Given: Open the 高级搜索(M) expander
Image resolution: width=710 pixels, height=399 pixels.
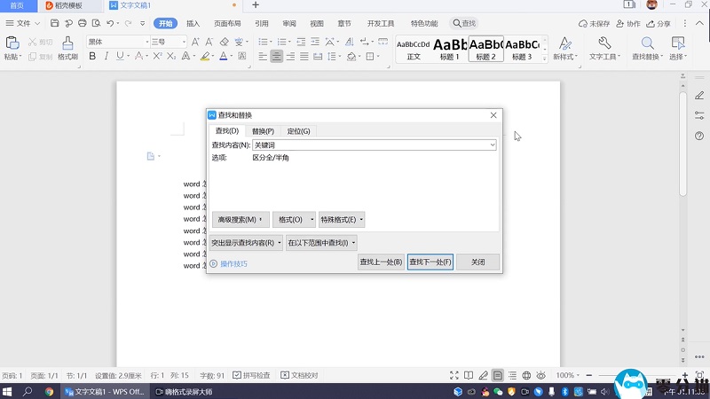Looking at the screenshot, I should point(240,219).
